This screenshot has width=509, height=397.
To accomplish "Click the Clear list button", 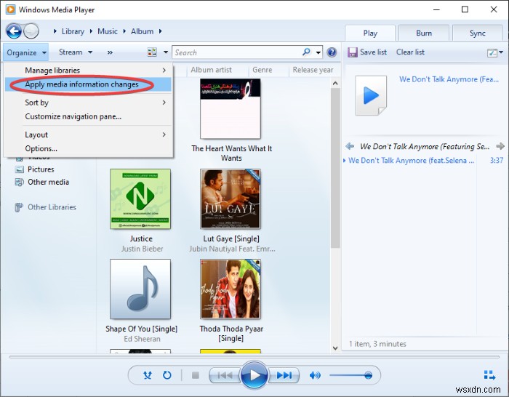I will pos(410,52).
